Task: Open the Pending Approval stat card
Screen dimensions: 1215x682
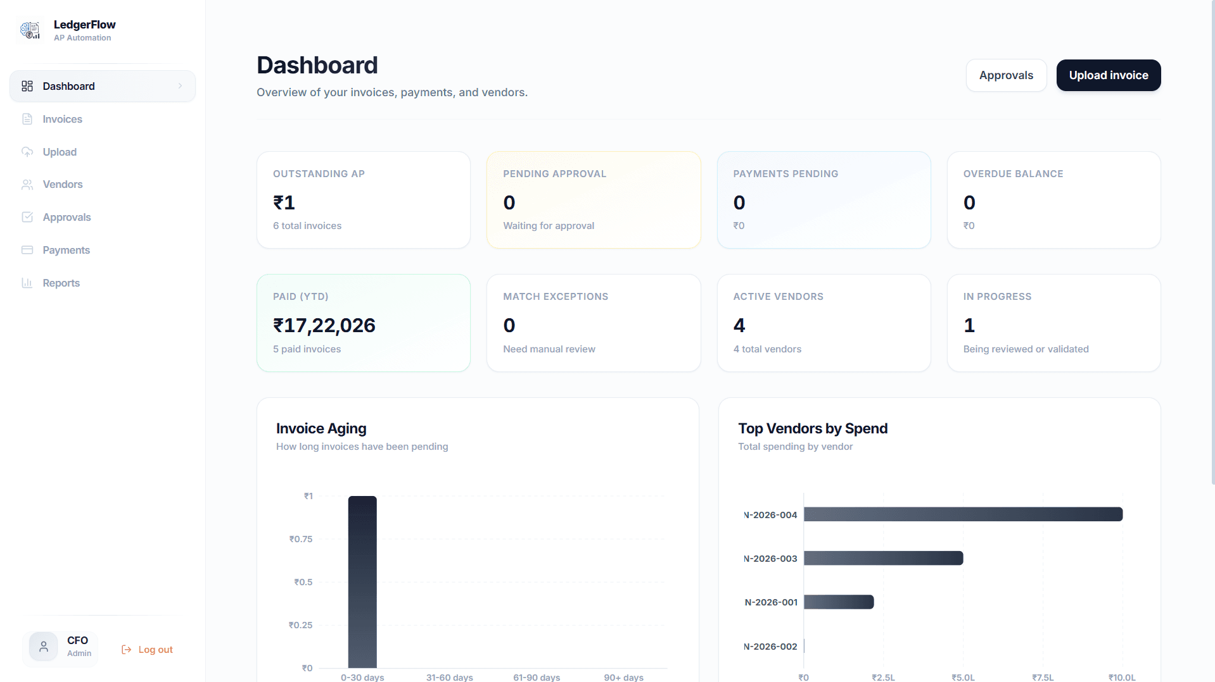Action: pyautogui.click(x=594, y=200)
